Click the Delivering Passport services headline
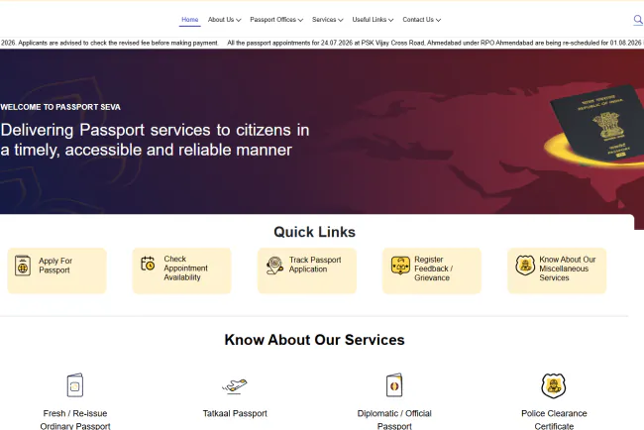 155,140
